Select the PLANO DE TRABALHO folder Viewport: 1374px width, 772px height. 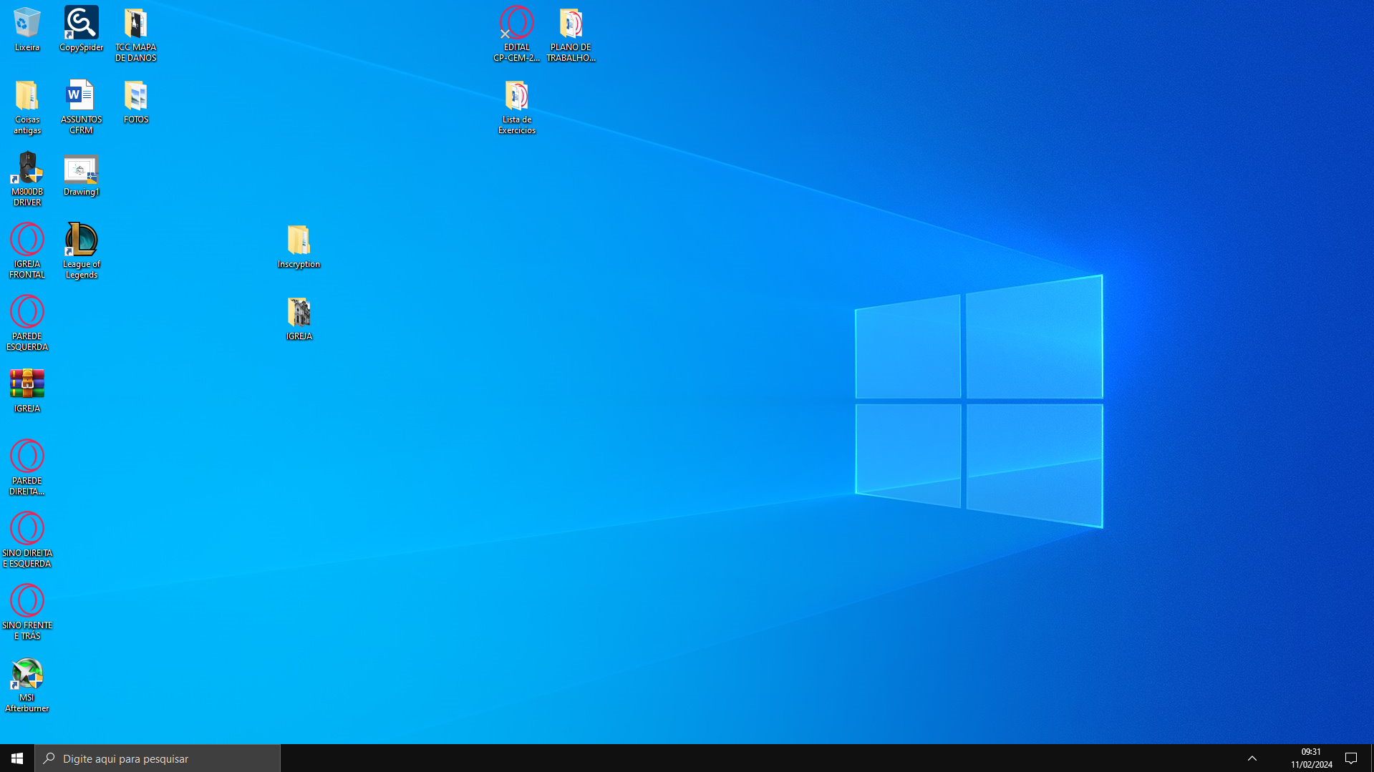click(571, 34)
